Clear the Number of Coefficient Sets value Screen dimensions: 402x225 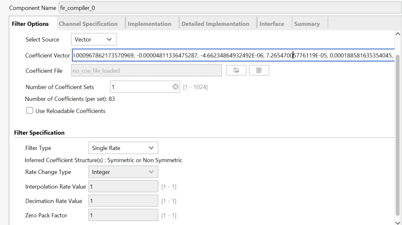click(x=175, y=87)
